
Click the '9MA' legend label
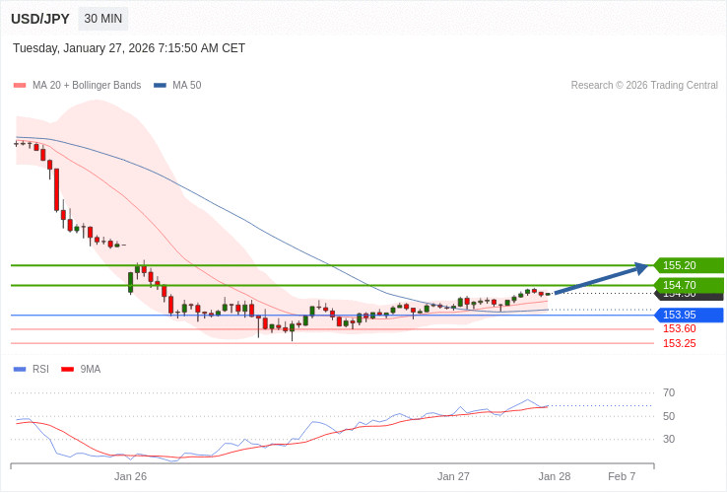coord(91,370)
